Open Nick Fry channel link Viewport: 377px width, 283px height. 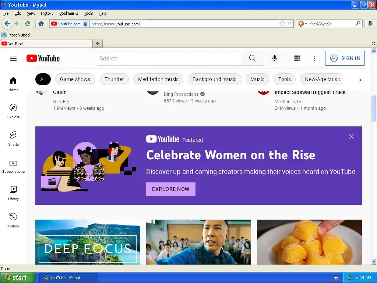[61, 102]
